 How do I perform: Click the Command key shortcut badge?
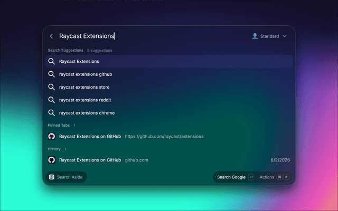tap(279, 177)
